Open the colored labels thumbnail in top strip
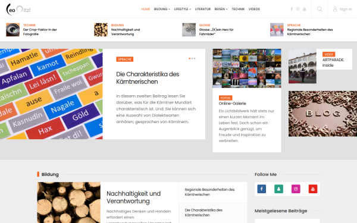The image size is (357, 223). tap(277, 30)
